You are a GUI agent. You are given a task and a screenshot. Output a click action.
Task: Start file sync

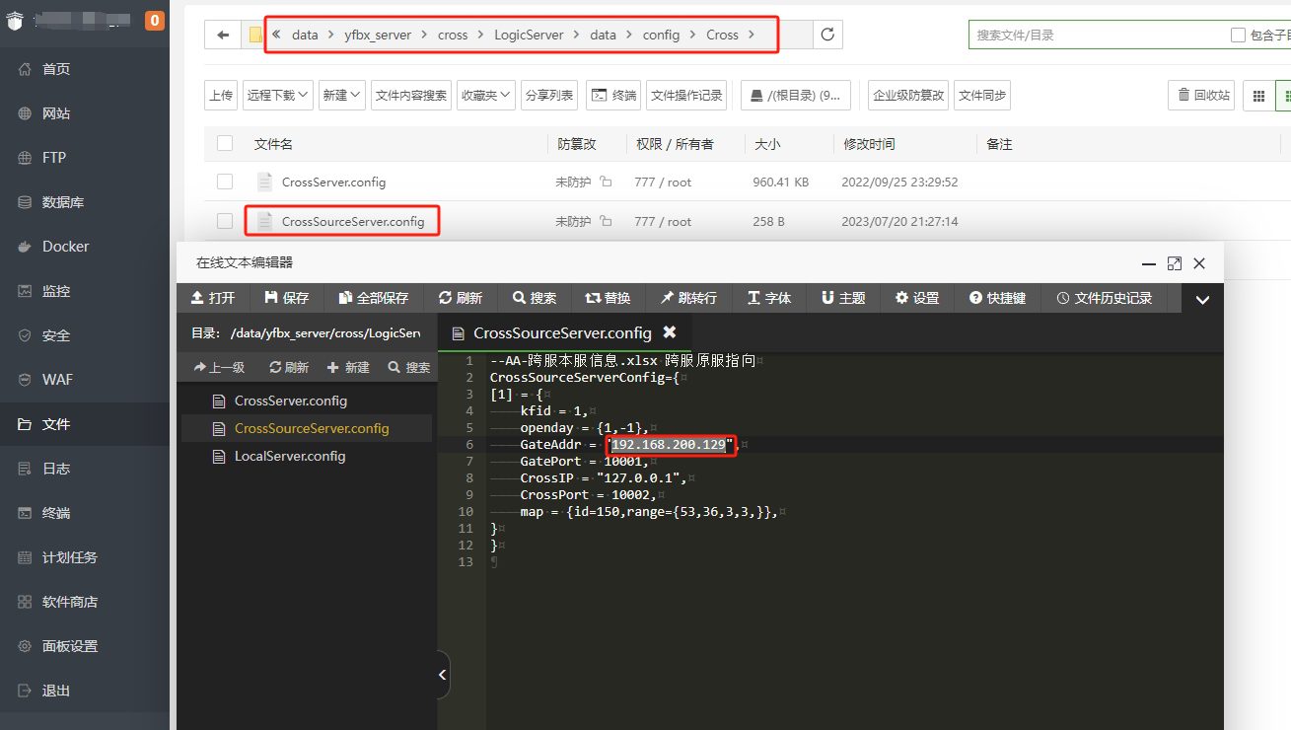[x=982, y=95]
